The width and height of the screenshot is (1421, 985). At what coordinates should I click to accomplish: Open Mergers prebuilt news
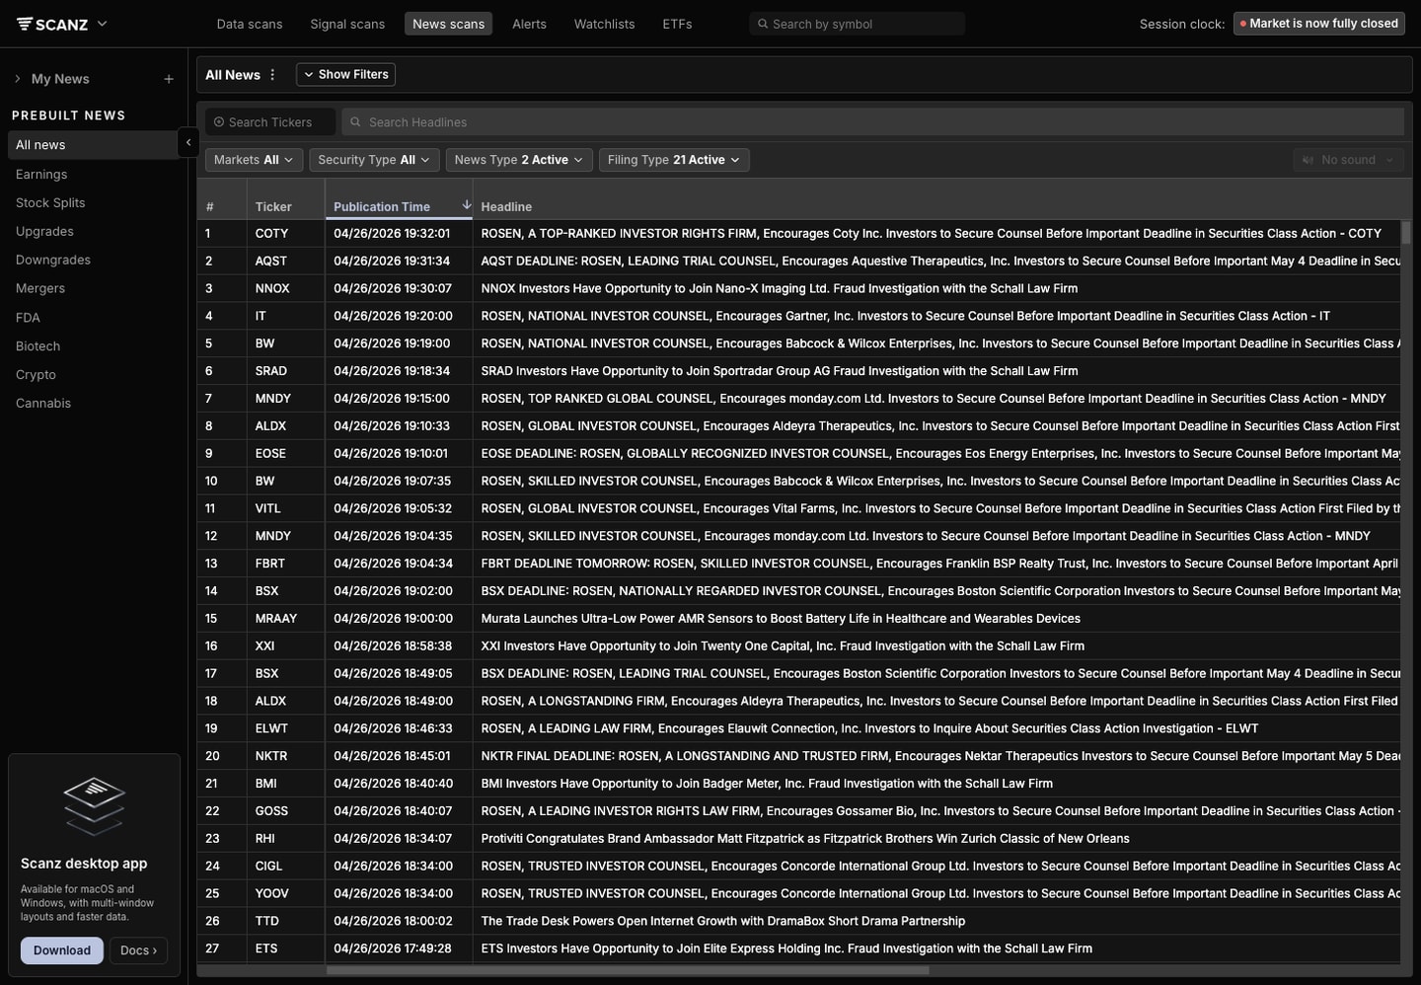(x=40, y=288)
